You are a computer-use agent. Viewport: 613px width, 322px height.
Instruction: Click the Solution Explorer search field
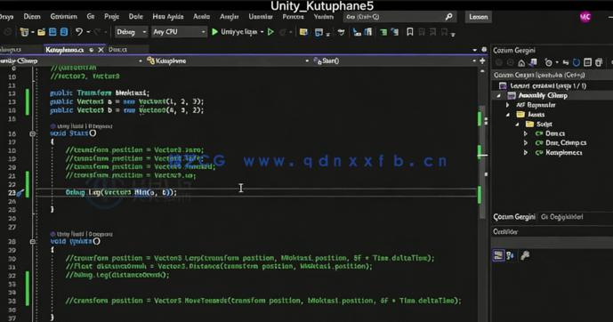552,75
